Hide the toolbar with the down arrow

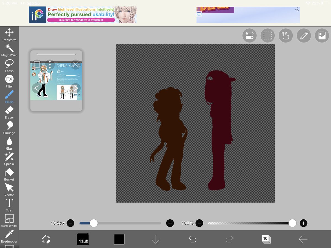click(x=156, y=239)
